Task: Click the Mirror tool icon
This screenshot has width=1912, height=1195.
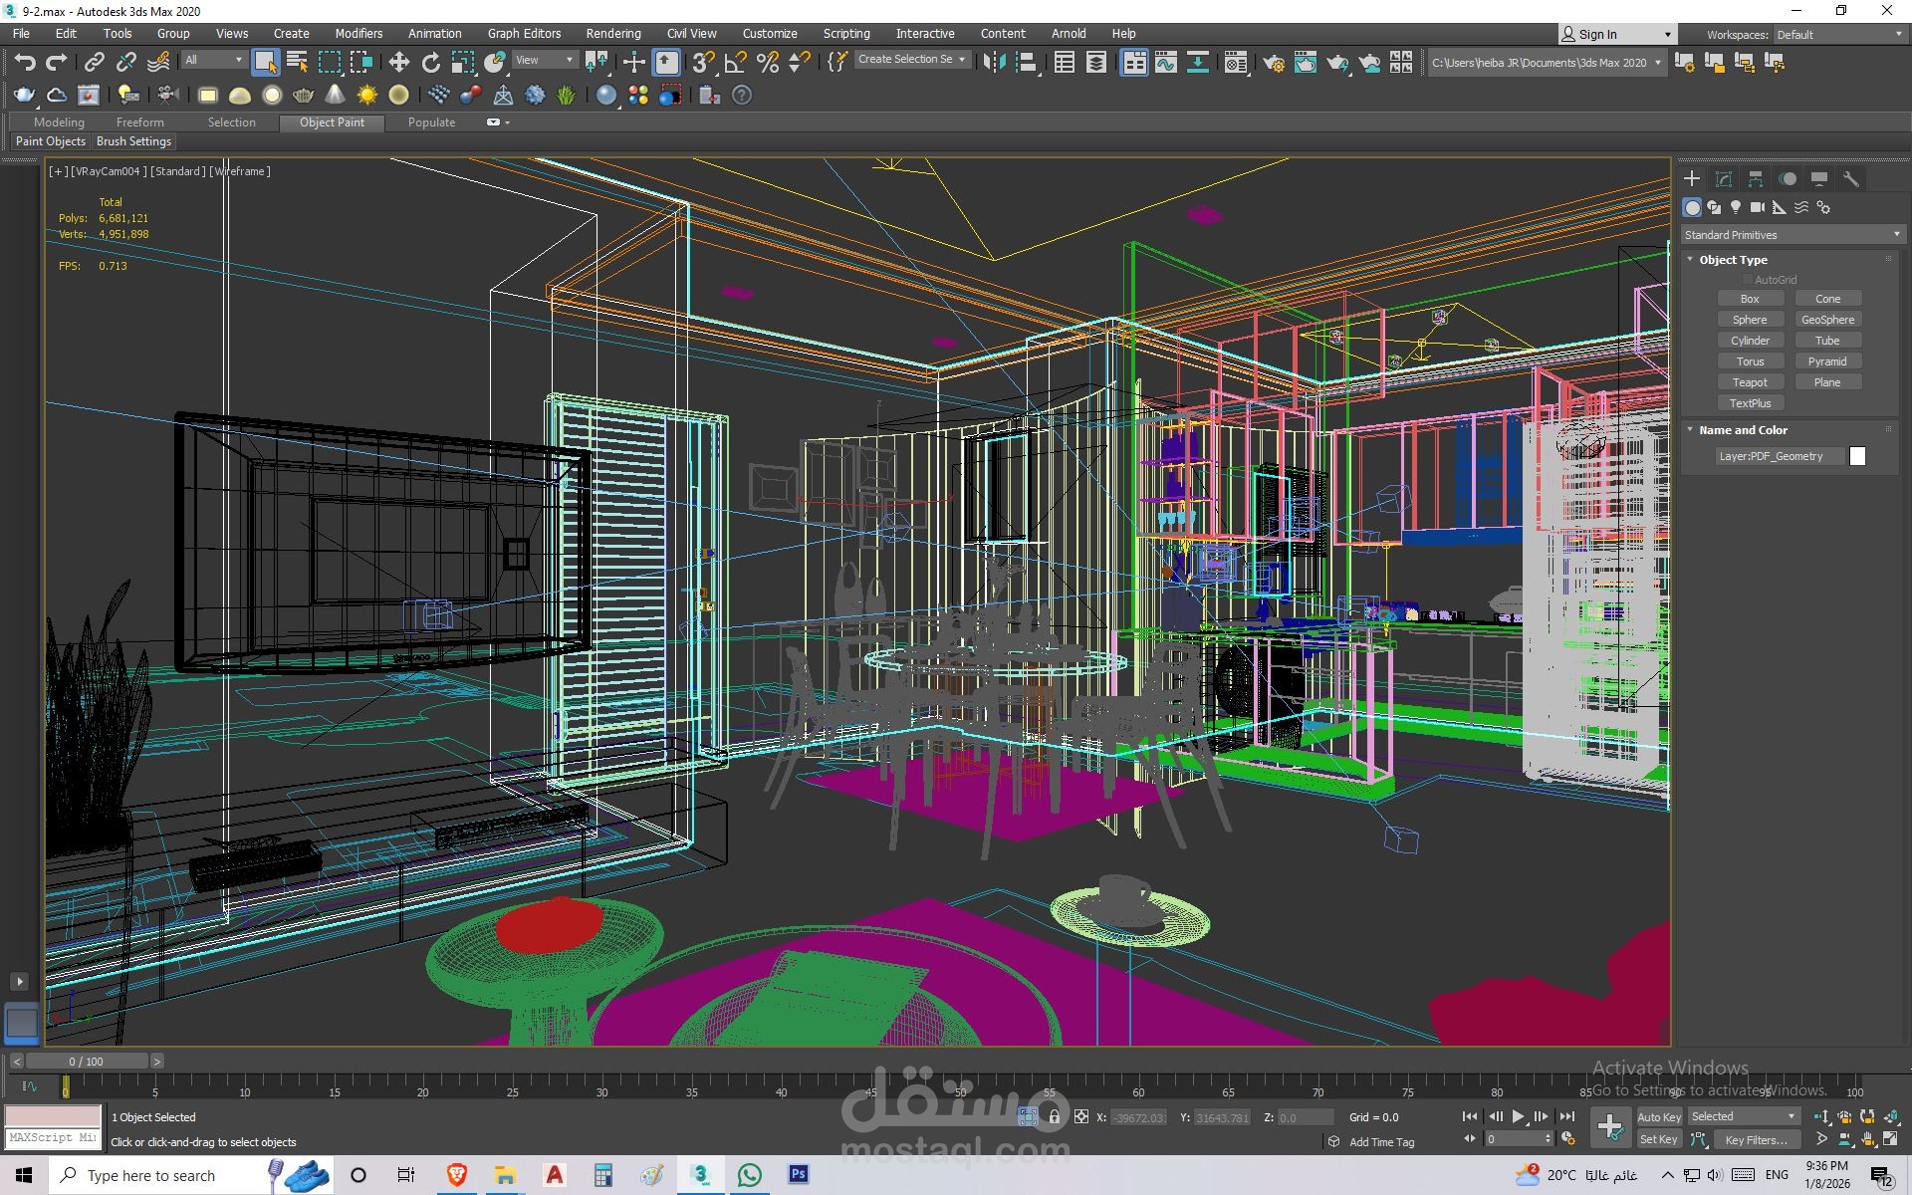Action: (x=993, y=63)
